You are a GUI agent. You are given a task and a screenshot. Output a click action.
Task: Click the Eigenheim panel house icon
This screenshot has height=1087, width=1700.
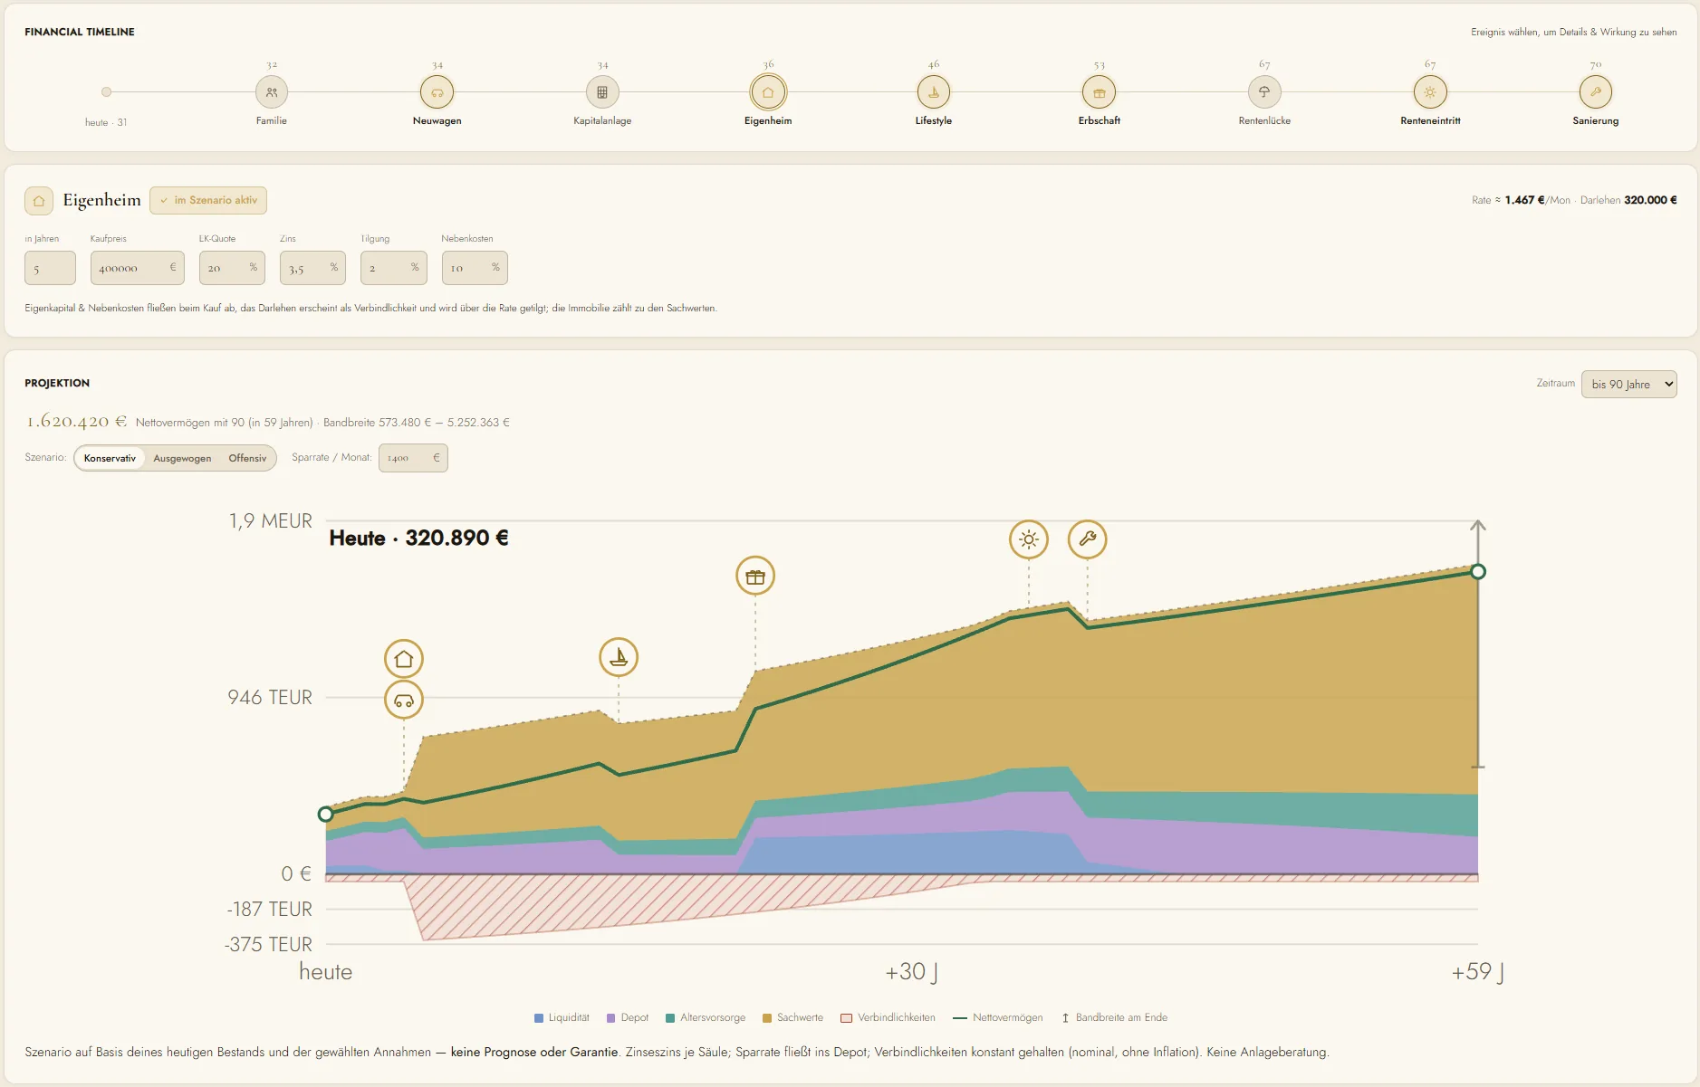coord(39,201)
